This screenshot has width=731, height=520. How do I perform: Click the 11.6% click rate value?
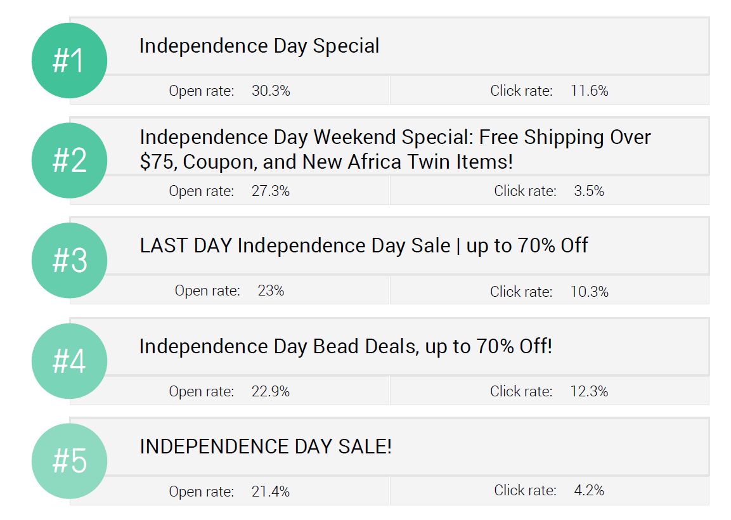tap(589, 91)
